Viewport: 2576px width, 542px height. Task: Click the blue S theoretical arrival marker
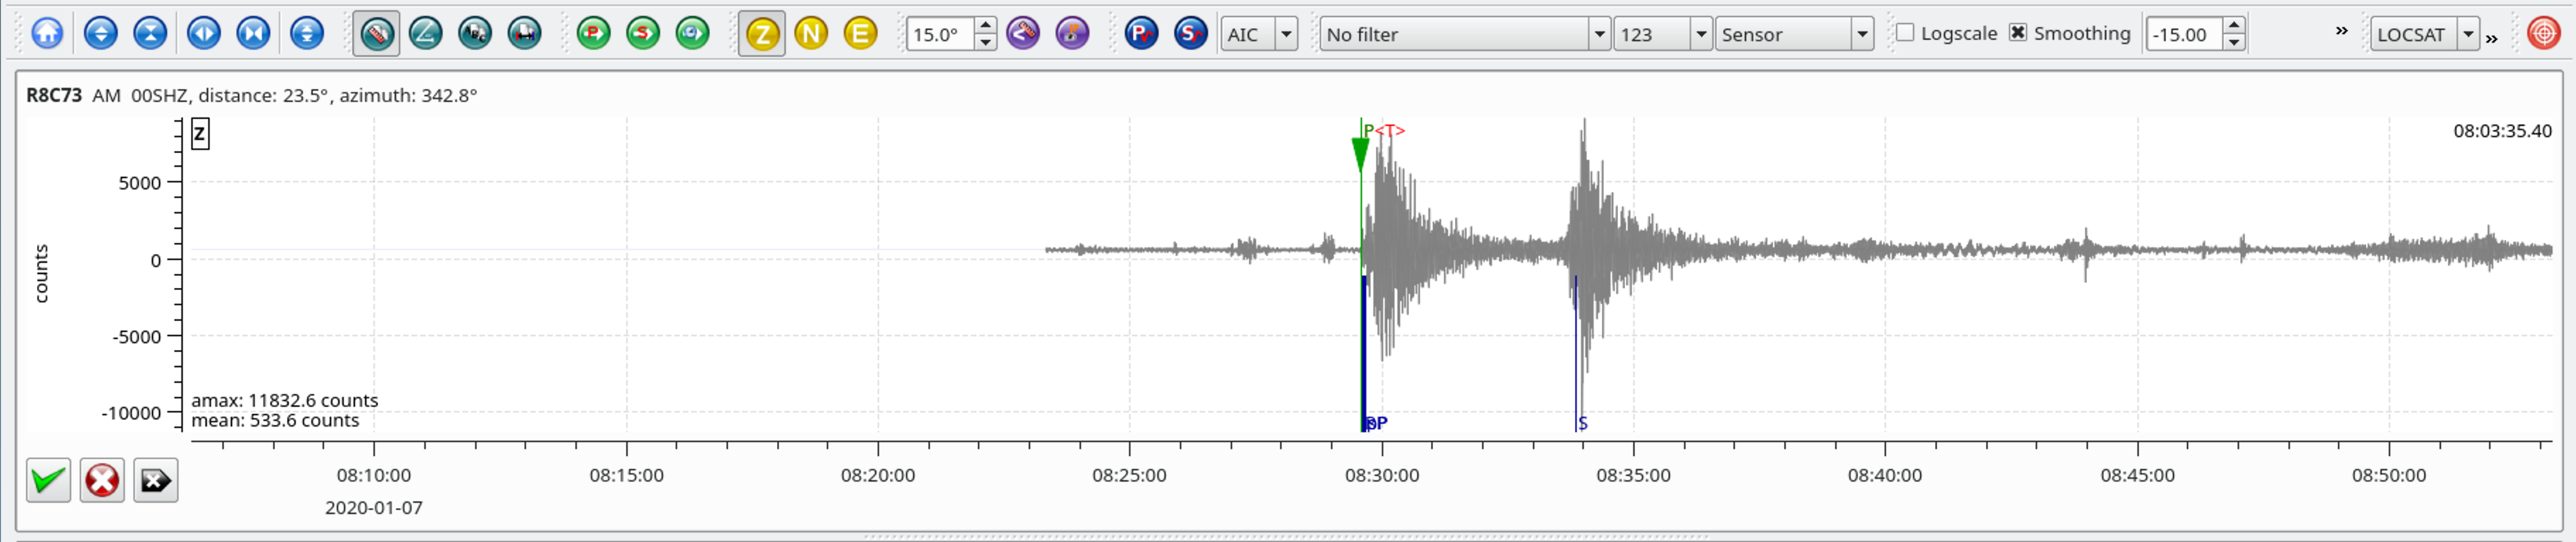coord(1577,355)
